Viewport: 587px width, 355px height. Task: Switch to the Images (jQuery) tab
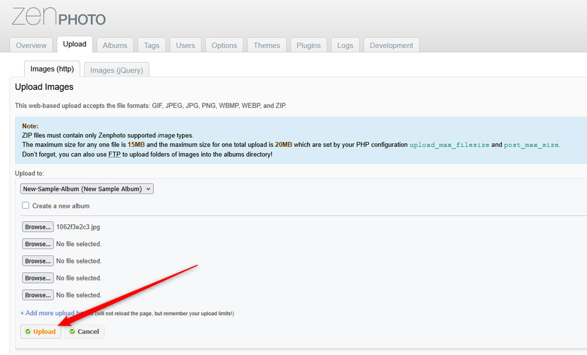tap(116, 69)
